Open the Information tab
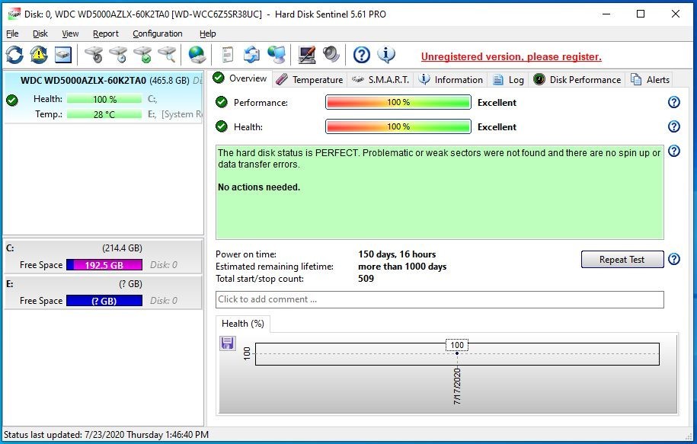697x444 pixels. click(451, 79)
